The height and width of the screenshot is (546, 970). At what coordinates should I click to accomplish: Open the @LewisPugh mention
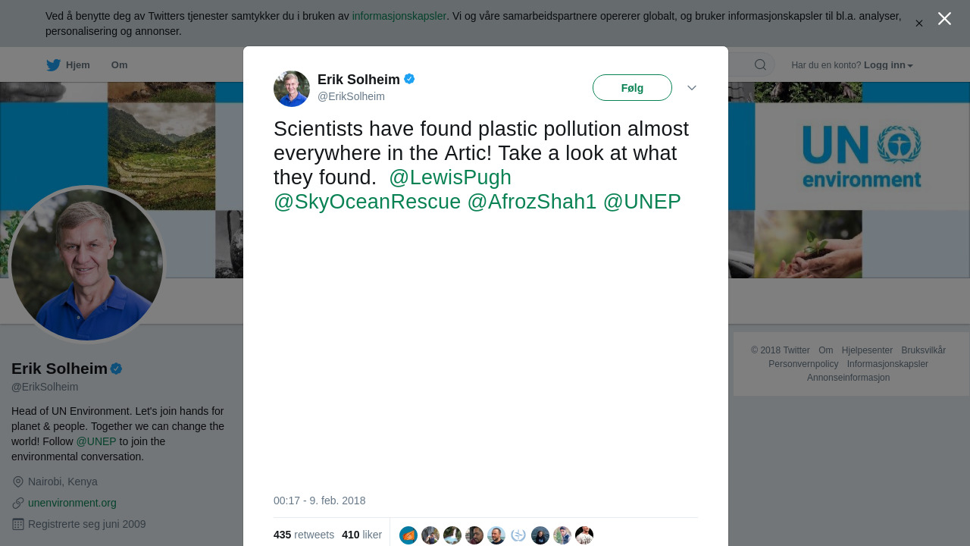[x=450, y=177]
